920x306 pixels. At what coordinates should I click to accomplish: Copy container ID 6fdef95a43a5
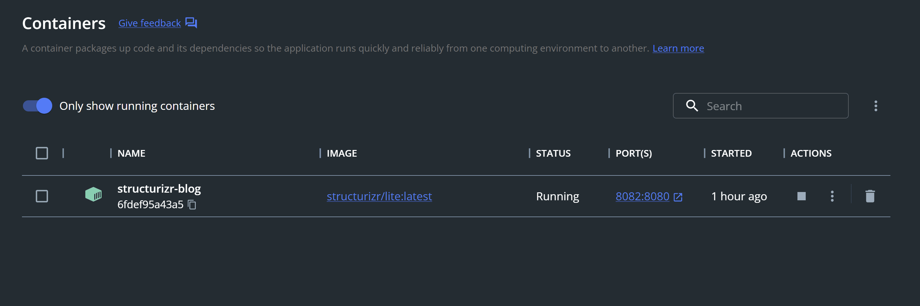coord(192,205)
